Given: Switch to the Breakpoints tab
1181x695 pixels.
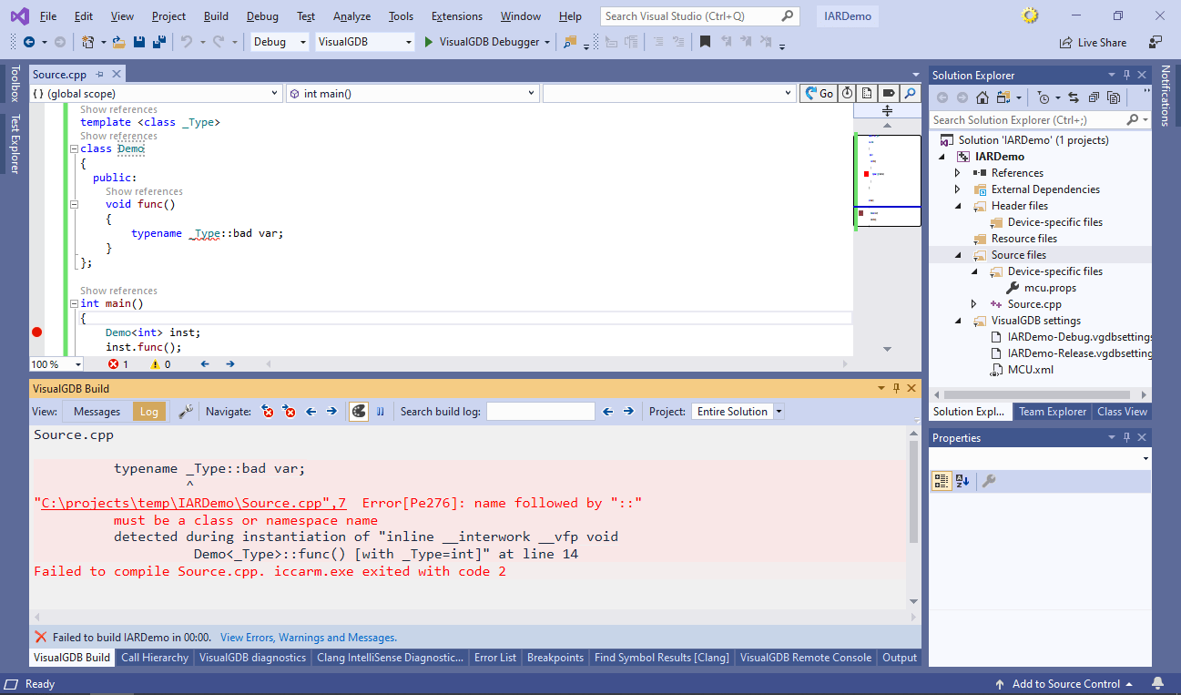Looking at the screenshot, I should pos(555,658).
